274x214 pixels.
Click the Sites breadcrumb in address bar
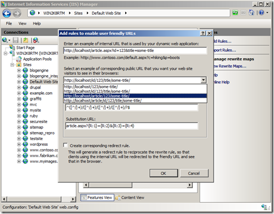coord(78,13)
